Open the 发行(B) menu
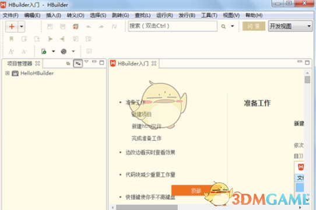The height and width of the screenshot is (210, 316). (187, 15)
